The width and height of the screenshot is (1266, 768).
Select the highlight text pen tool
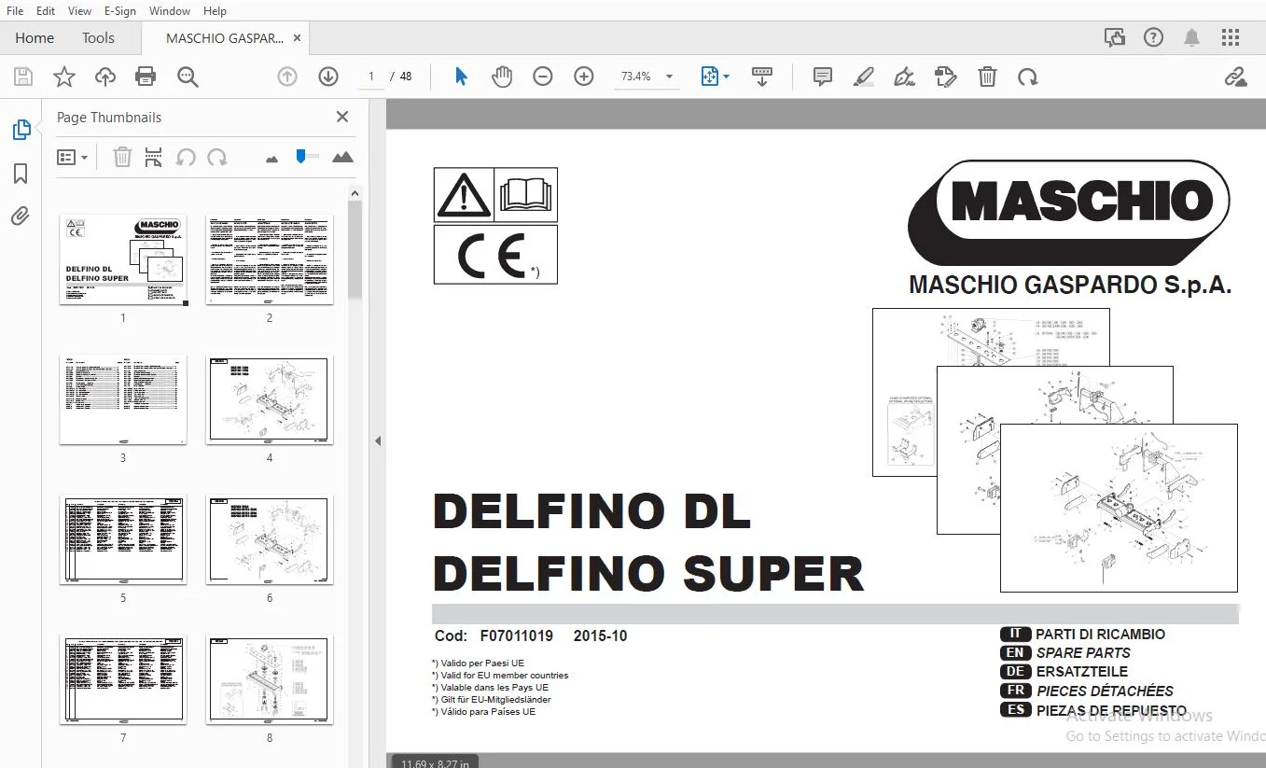[863, 77]
